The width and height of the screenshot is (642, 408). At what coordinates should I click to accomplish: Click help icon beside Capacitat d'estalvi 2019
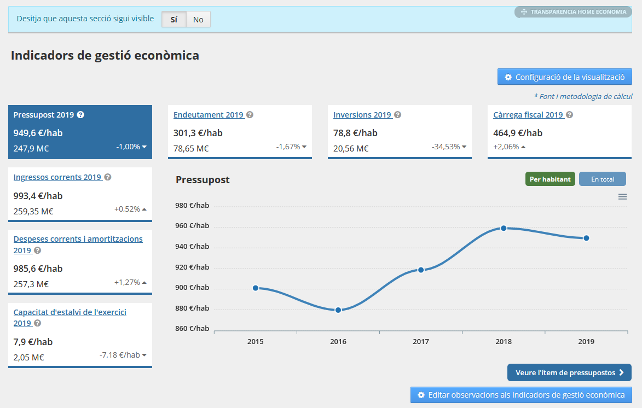click(x=38, y=323)
